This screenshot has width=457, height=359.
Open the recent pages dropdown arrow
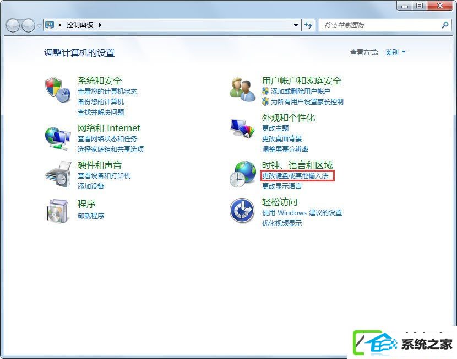tap(39, 26)
